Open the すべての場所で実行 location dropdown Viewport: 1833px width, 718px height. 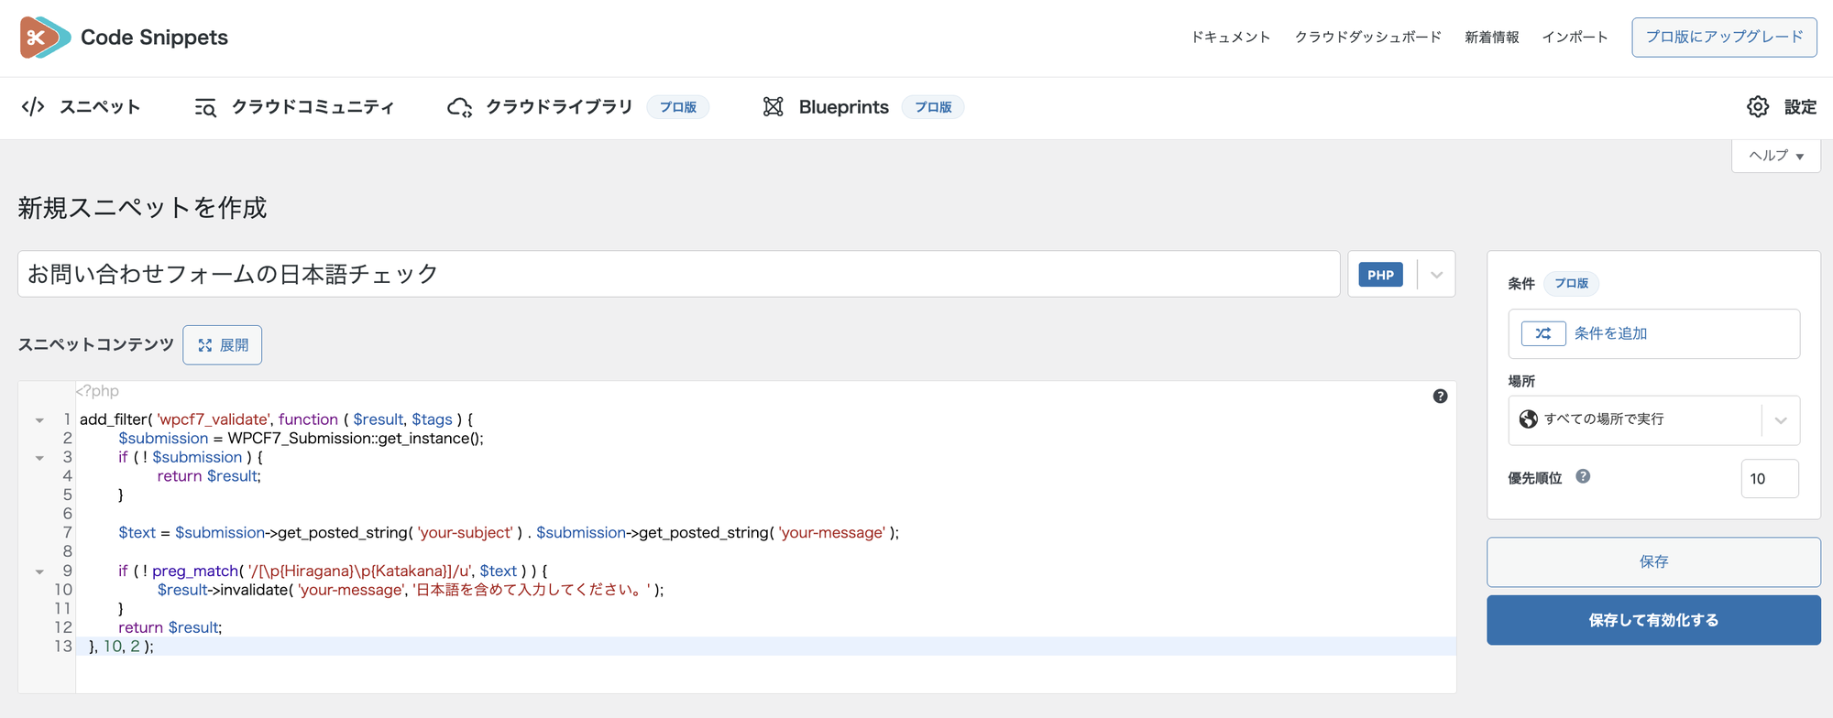(x=1654, y=420)
